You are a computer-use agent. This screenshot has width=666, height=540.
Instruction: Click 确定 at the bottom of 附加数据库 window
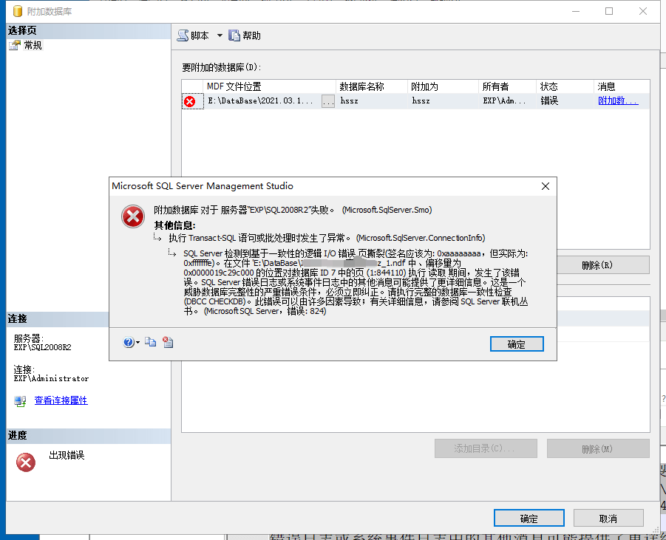coord(529,519)
